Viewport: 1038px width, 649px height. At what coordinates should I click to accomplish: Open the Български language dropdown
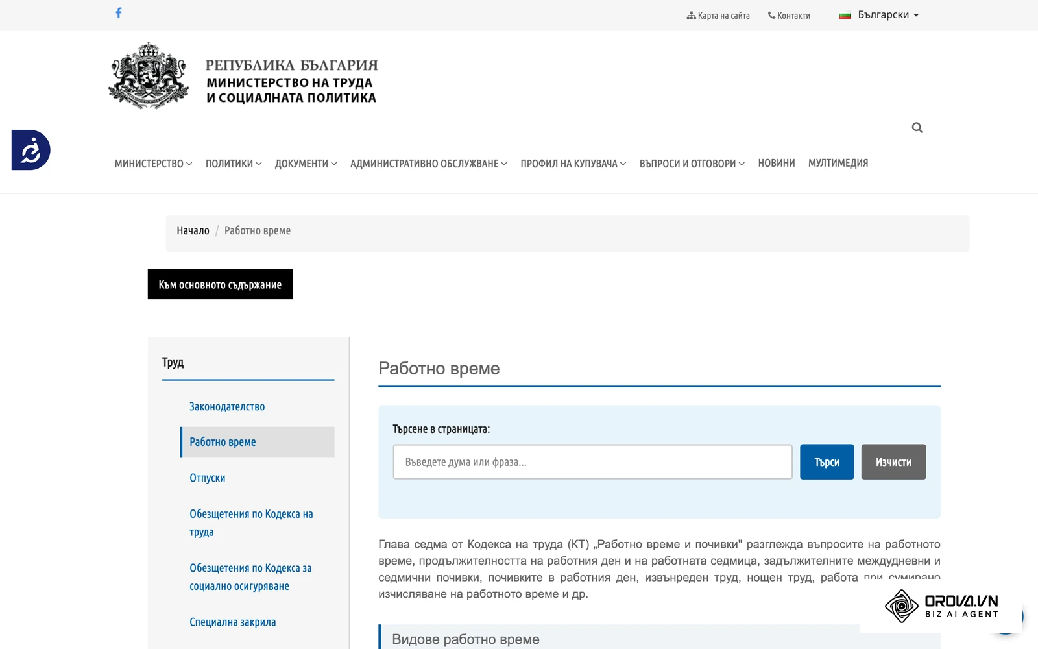coord(879,15)
